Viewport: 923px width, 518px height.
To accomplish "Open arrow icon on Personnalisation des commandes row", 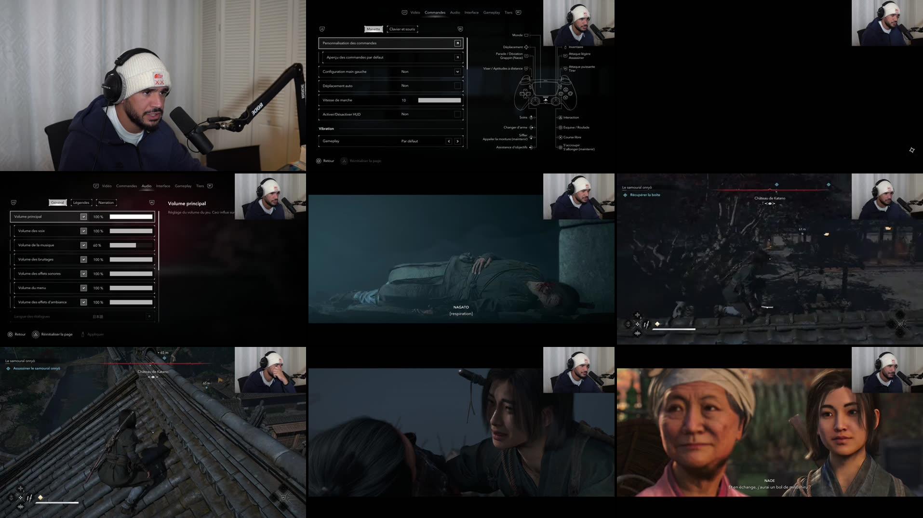I will (457, 43).
